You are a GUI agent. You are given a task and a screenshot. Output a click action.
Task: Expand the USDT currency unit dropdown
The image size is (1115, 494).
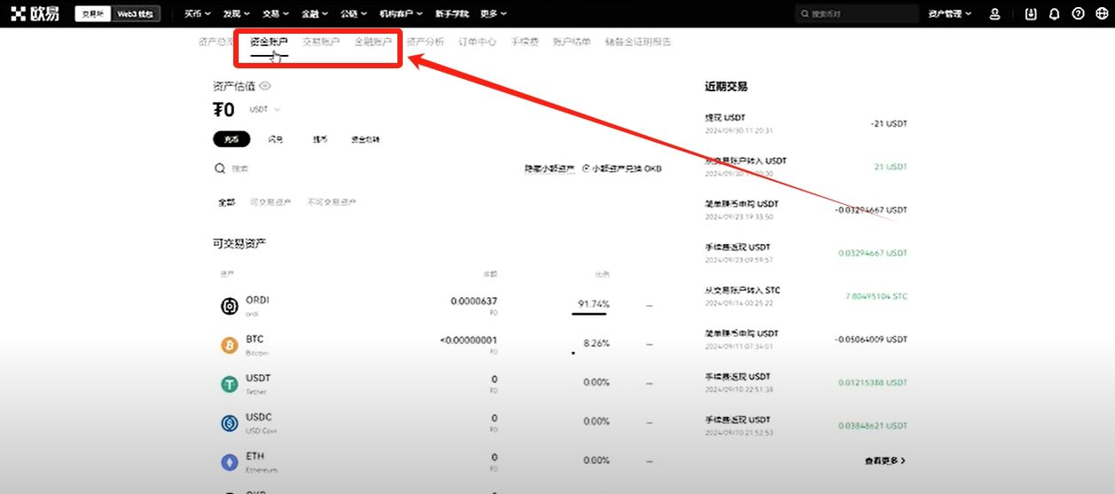click(264, 110)
